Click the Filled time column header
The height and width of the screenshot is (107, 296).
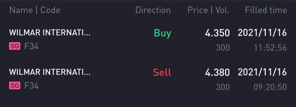tap(266, 10)
